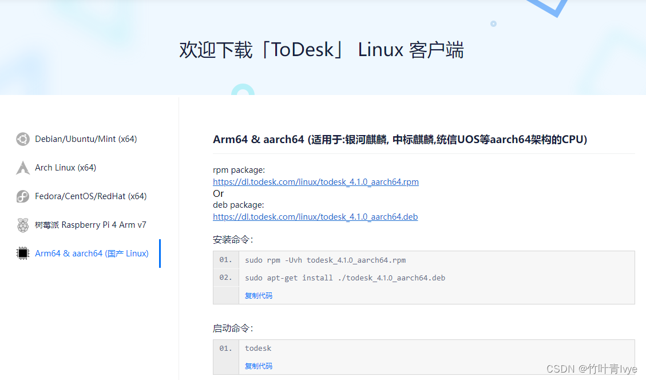
Task: Click the Debian/Ubuntu swirl icon in sidebar
Action: (x=23, y=139)
